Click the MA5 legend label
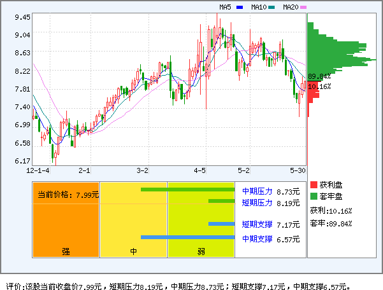This screenshot has height=290, width=383. pyautogui.click(x=225, y=7)
